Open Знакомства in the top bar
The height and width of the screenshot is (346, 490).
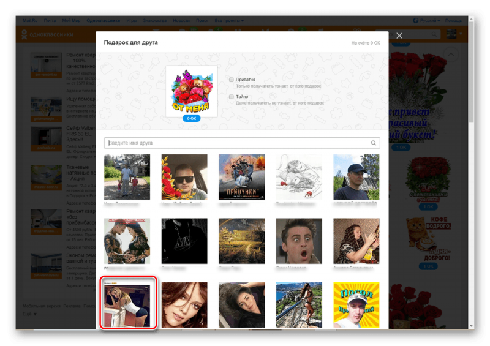(155, 20)
